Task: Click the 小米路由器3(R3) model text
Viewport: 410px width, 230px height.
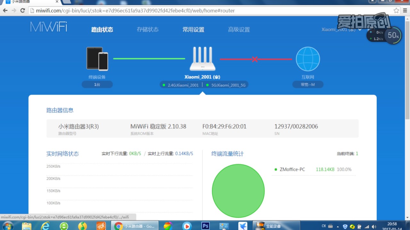Action: pyautogui.click(x=78, y=126)
